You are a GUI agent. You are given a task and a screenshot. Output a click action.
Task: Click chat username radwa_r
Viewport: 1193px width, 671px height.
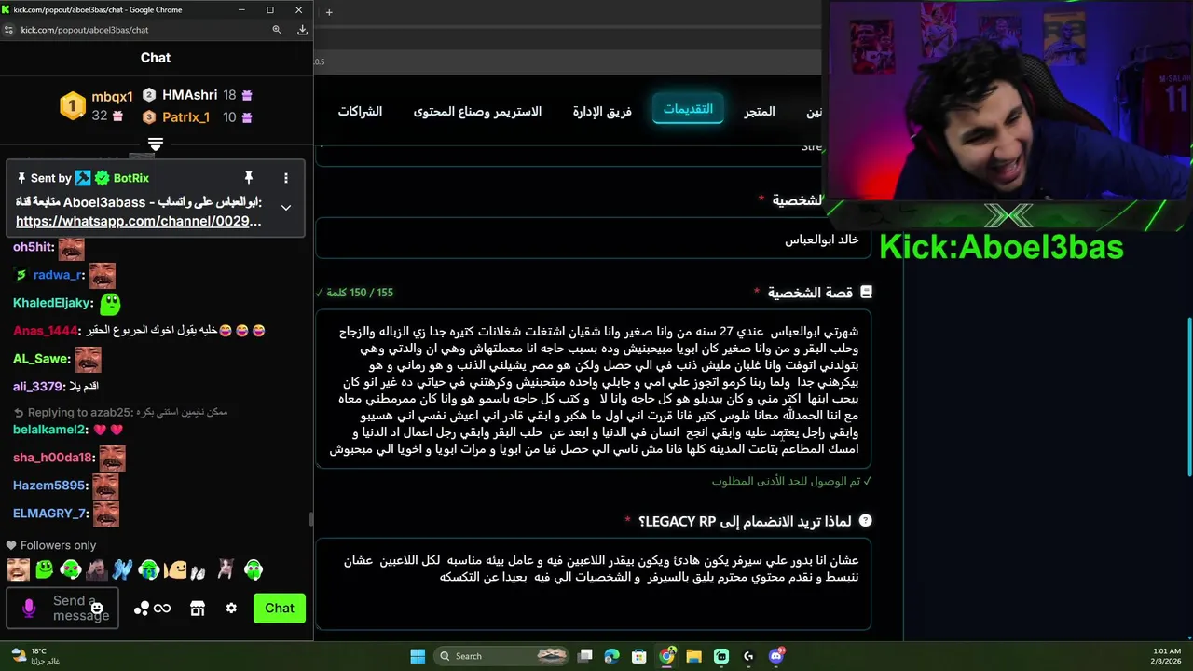pyautogui.click(x=57, y=275)
